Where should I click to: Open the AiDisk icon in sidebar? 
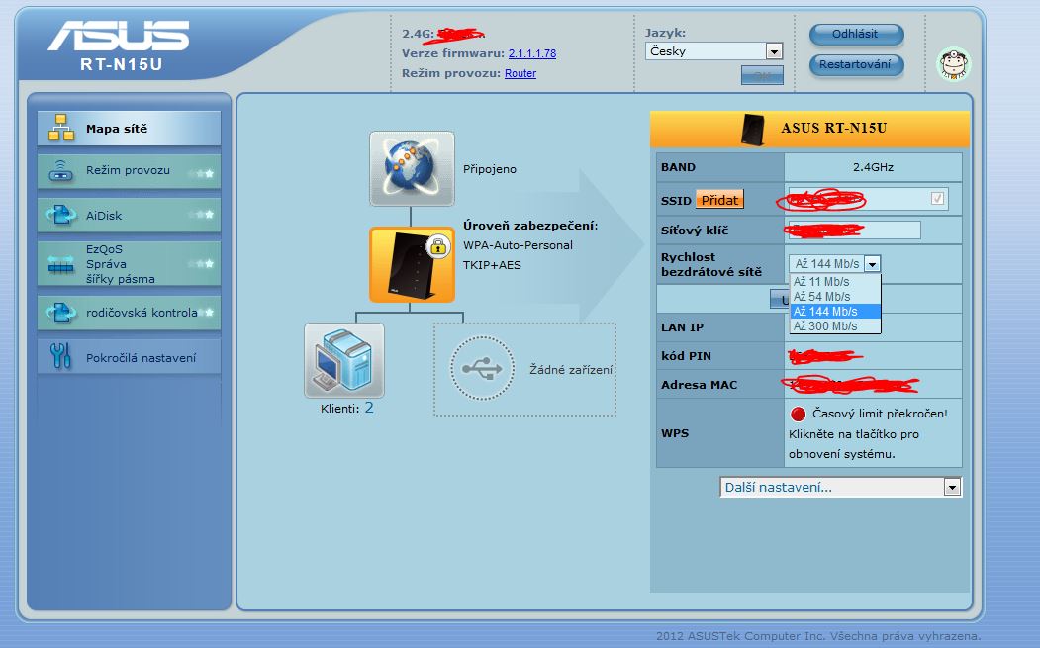61,215
